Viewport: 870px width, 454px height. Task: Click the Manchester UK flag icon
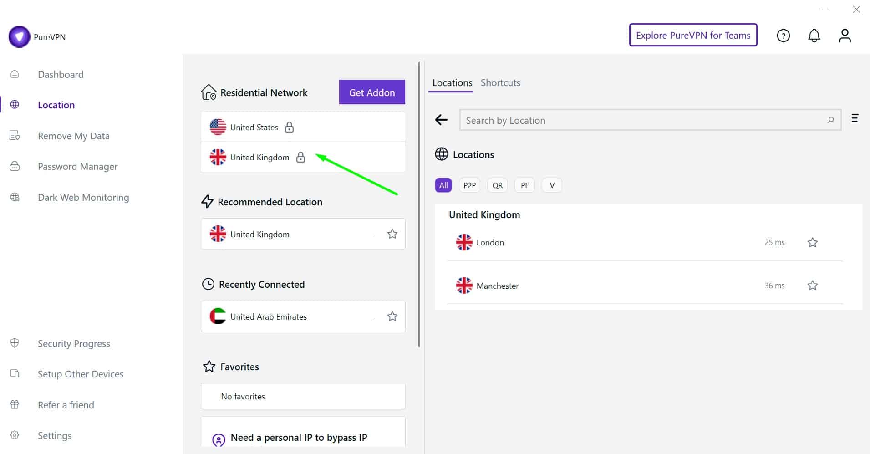[464, 286]
